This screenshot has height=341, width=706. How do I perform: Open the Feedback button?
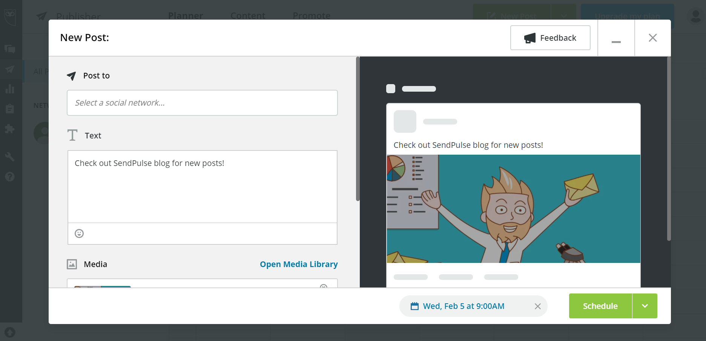coord(550,38)
